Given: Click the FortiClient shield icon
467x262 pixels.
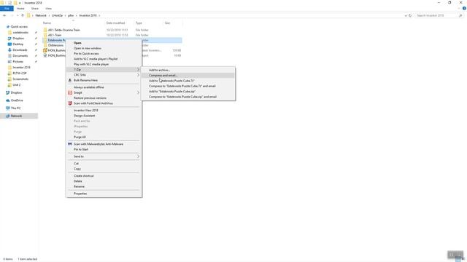Looking at the screenshot, I should pyautogui.click(x=70, y=103).
